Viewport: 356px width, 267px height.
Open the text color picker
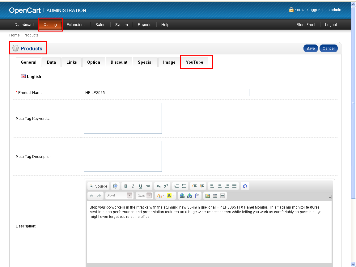tap(160, 196)
